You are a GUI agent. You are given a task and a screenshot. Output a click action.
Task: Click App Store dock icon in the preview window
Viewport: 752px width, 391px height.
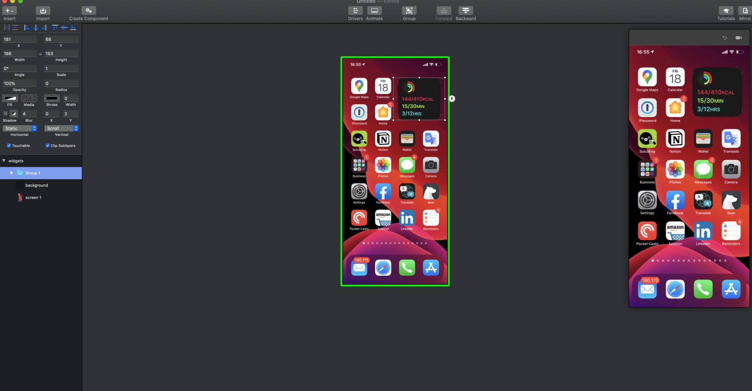click(731, 289)
